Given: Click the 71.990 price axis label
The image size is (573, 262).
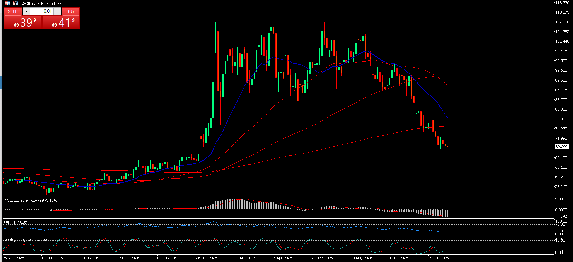Looking at the screenshot, I should pos(561,138).
